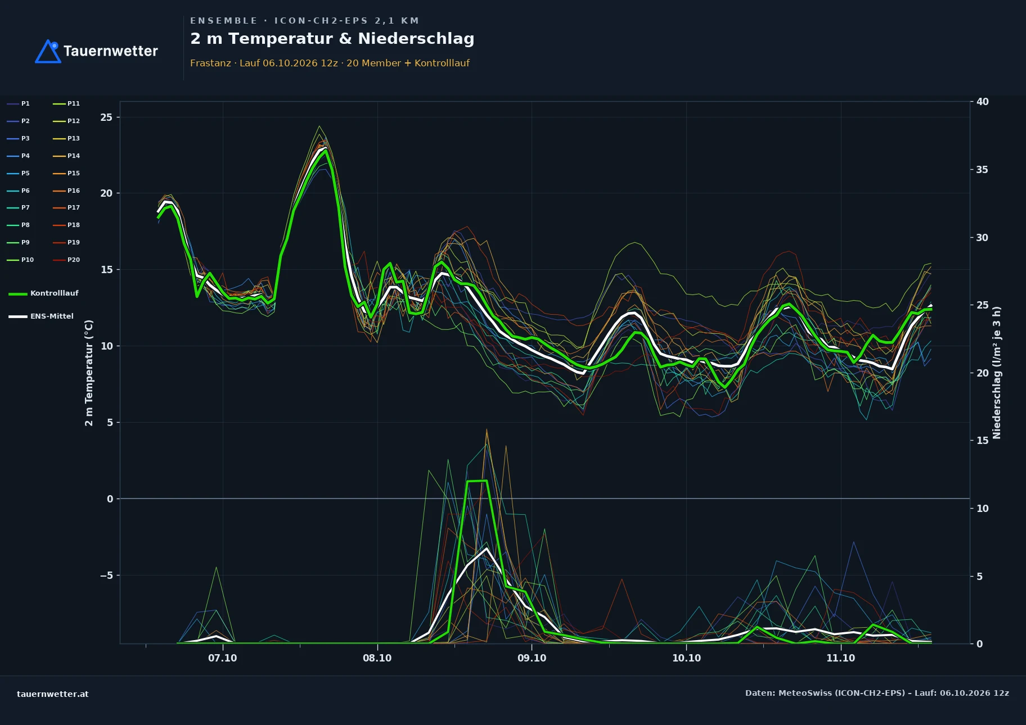The height and width of the screenshot is (725, 1026).
Task: Click the P14 legend entry
Action: coord(66,156)
